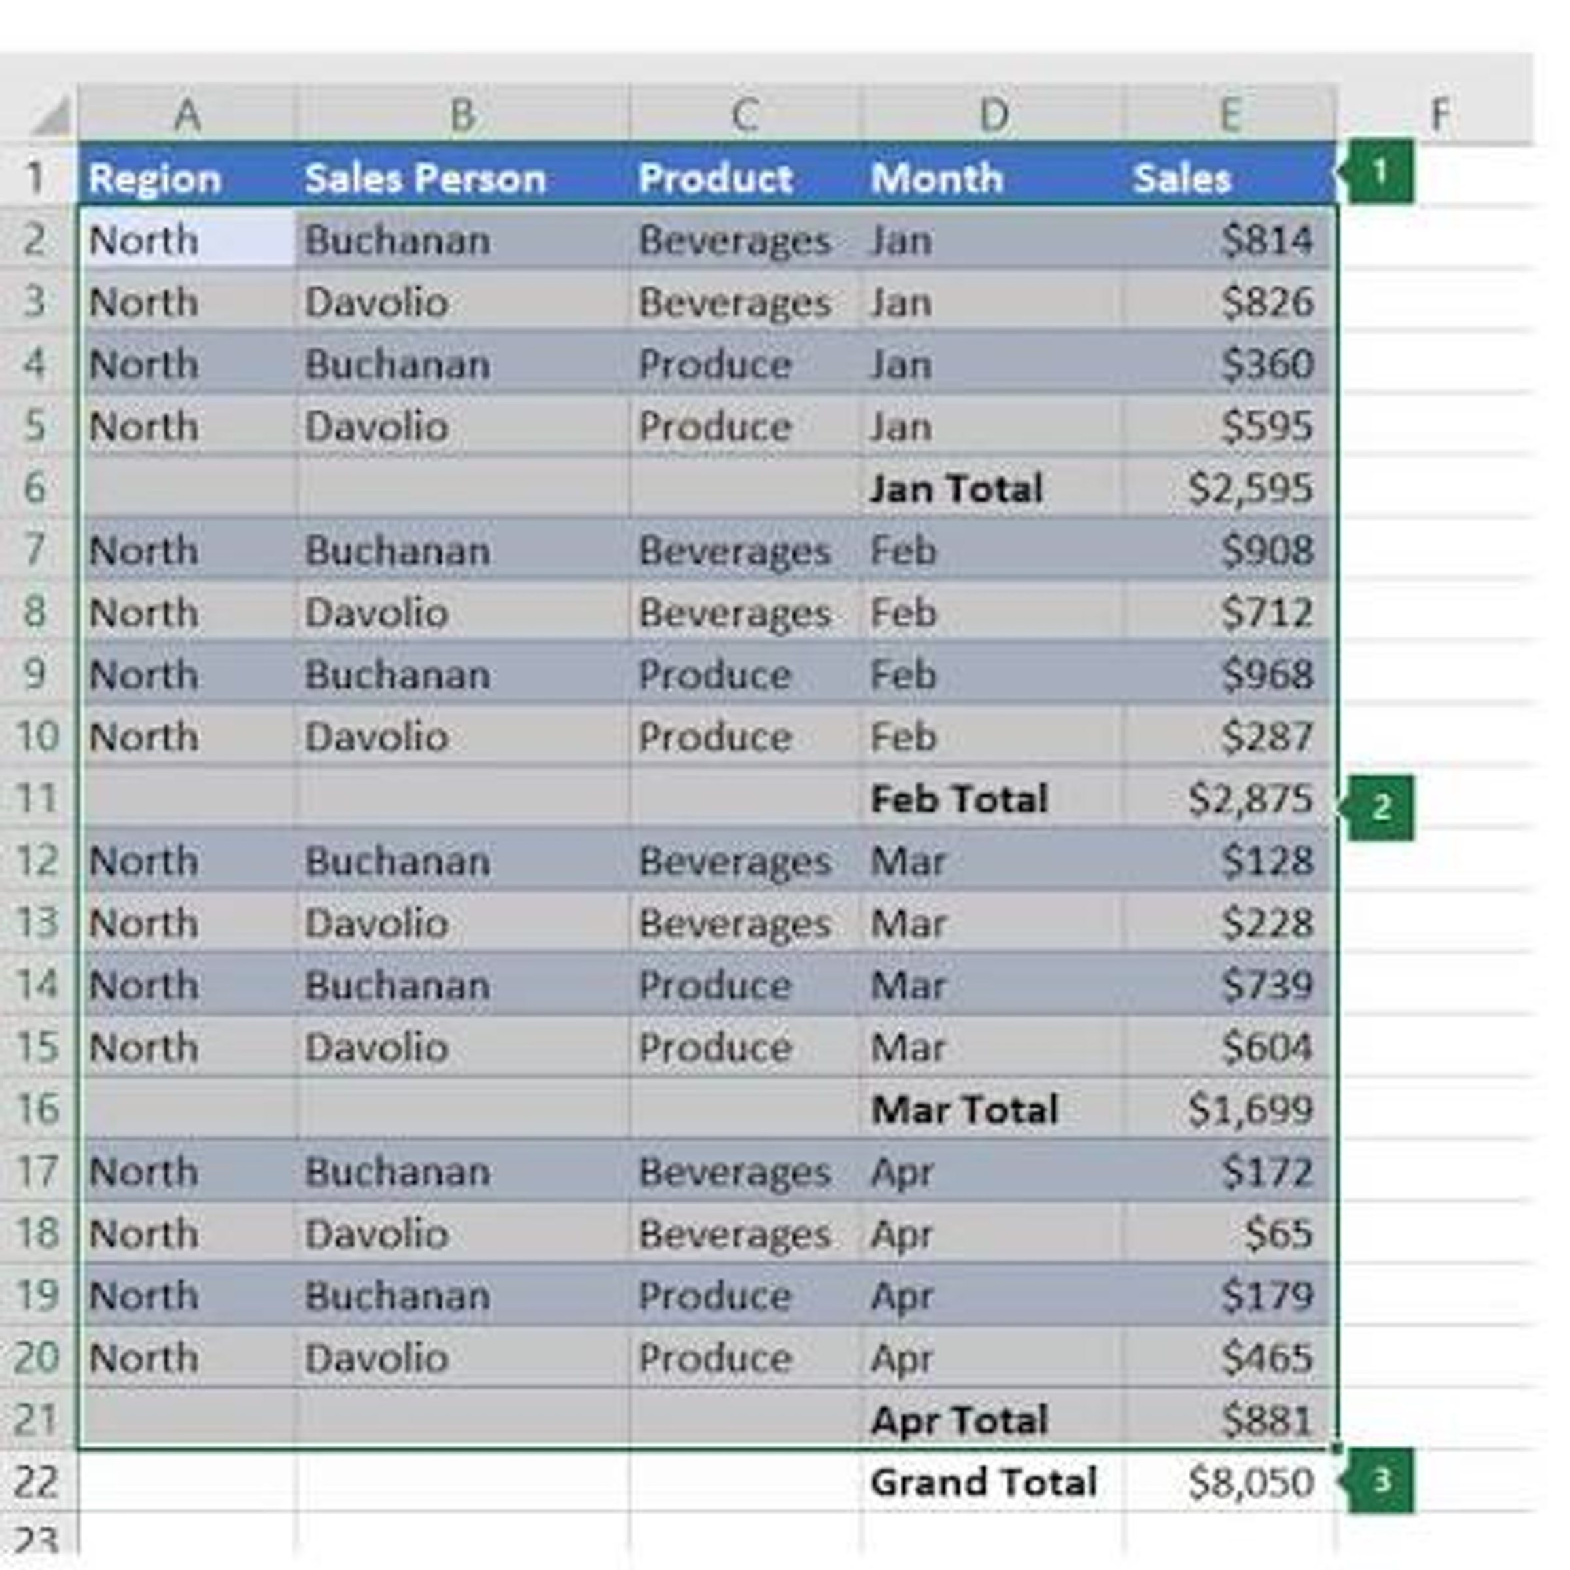
Task: Click Produce in row 20
Action: (x=744, y=1357)
